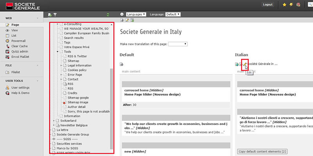
Task: Click the page icon of Cookies policy
Action: (65, 70)
